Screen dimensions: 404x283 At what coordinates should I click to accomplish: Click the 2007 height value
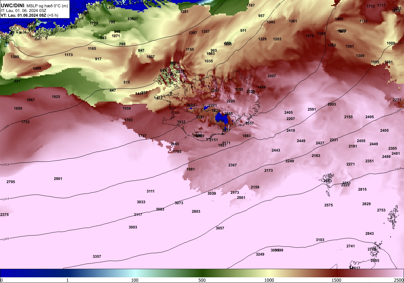click(272, 76)
